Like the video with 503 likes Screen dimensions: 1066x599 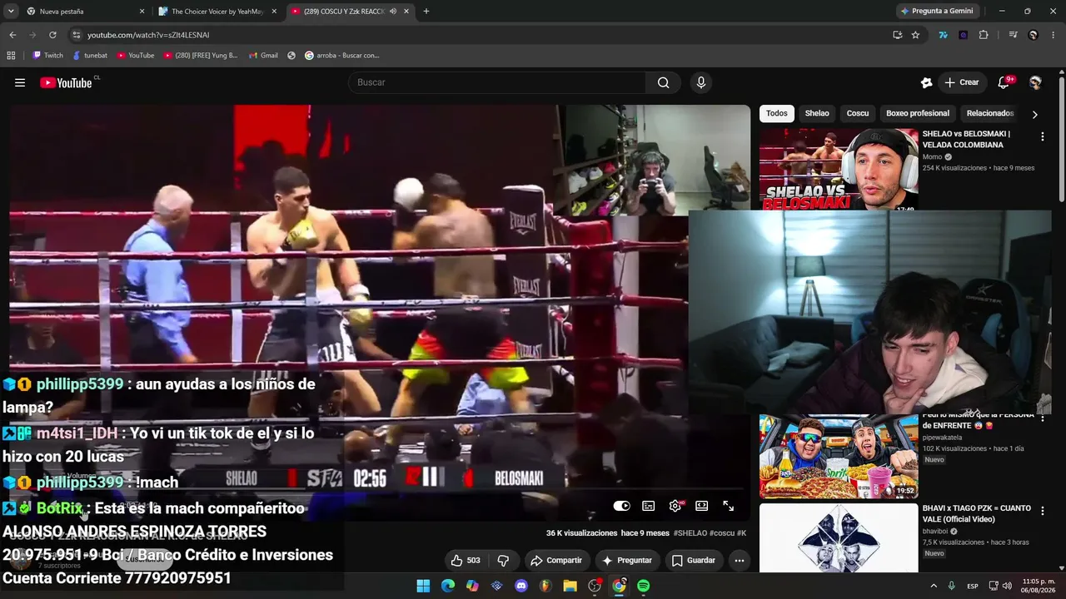(x=466, y=561)
